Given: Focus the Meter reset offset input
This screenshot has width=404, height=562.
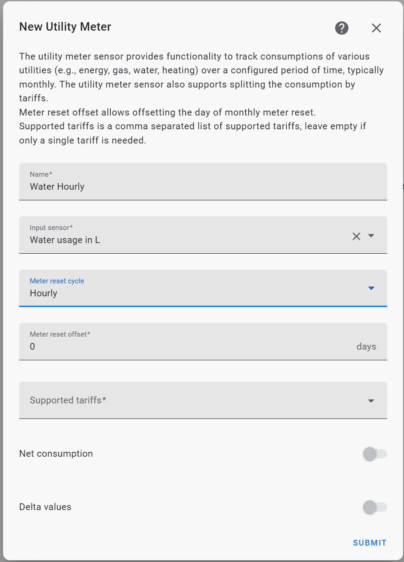Looking at the screenshot, I should (x=178, y=346).
